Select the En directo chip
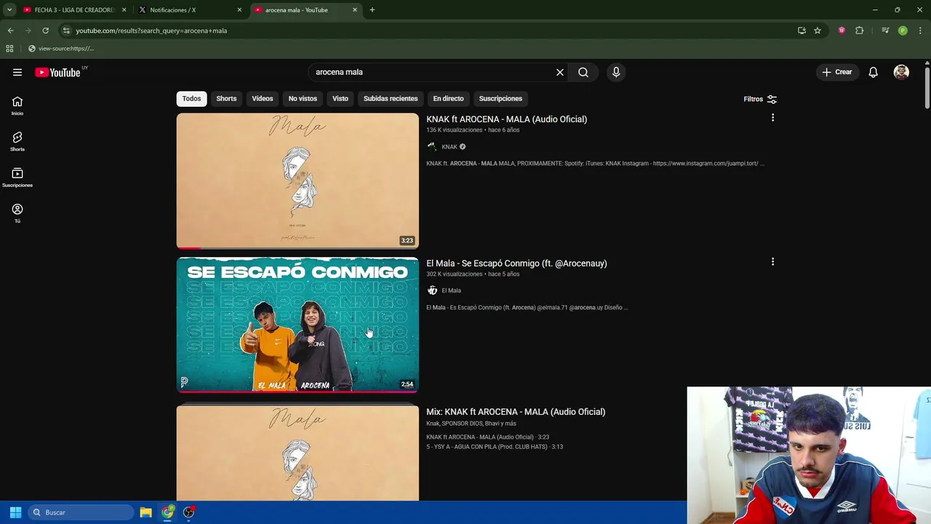 448,98
